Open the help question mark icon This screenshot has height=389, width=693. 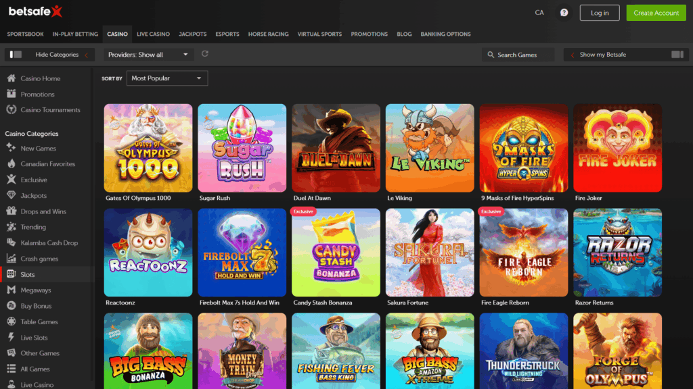[x=564, y=12]
